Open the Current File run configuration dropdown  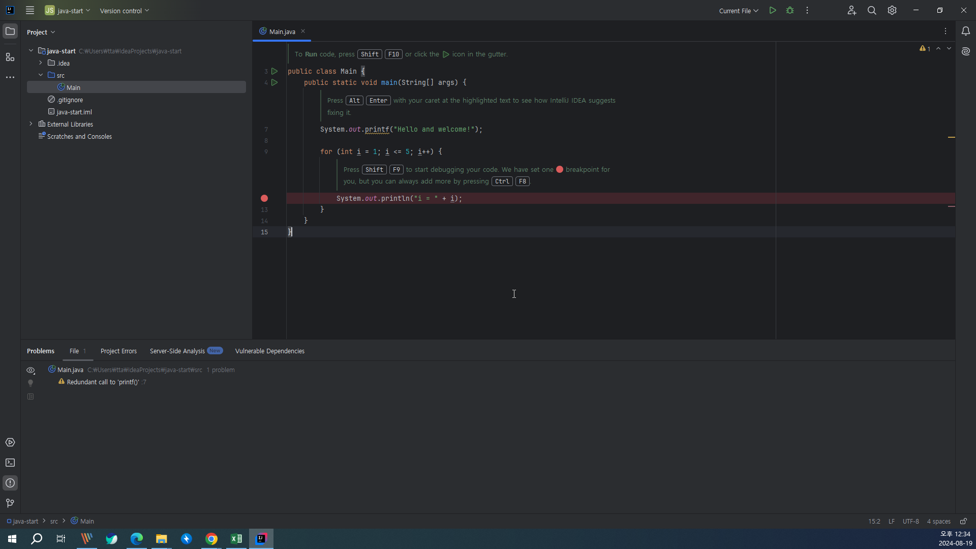[x=738, y=11]
